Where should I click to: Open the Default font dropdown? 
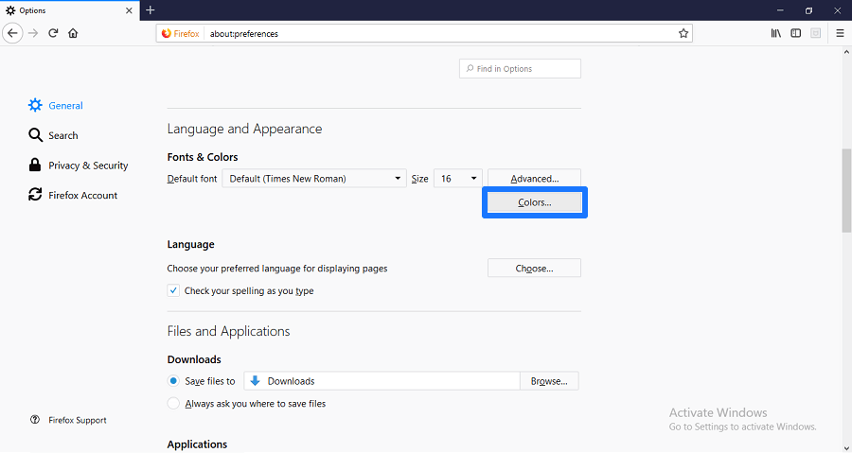click(x=314, y=179)
